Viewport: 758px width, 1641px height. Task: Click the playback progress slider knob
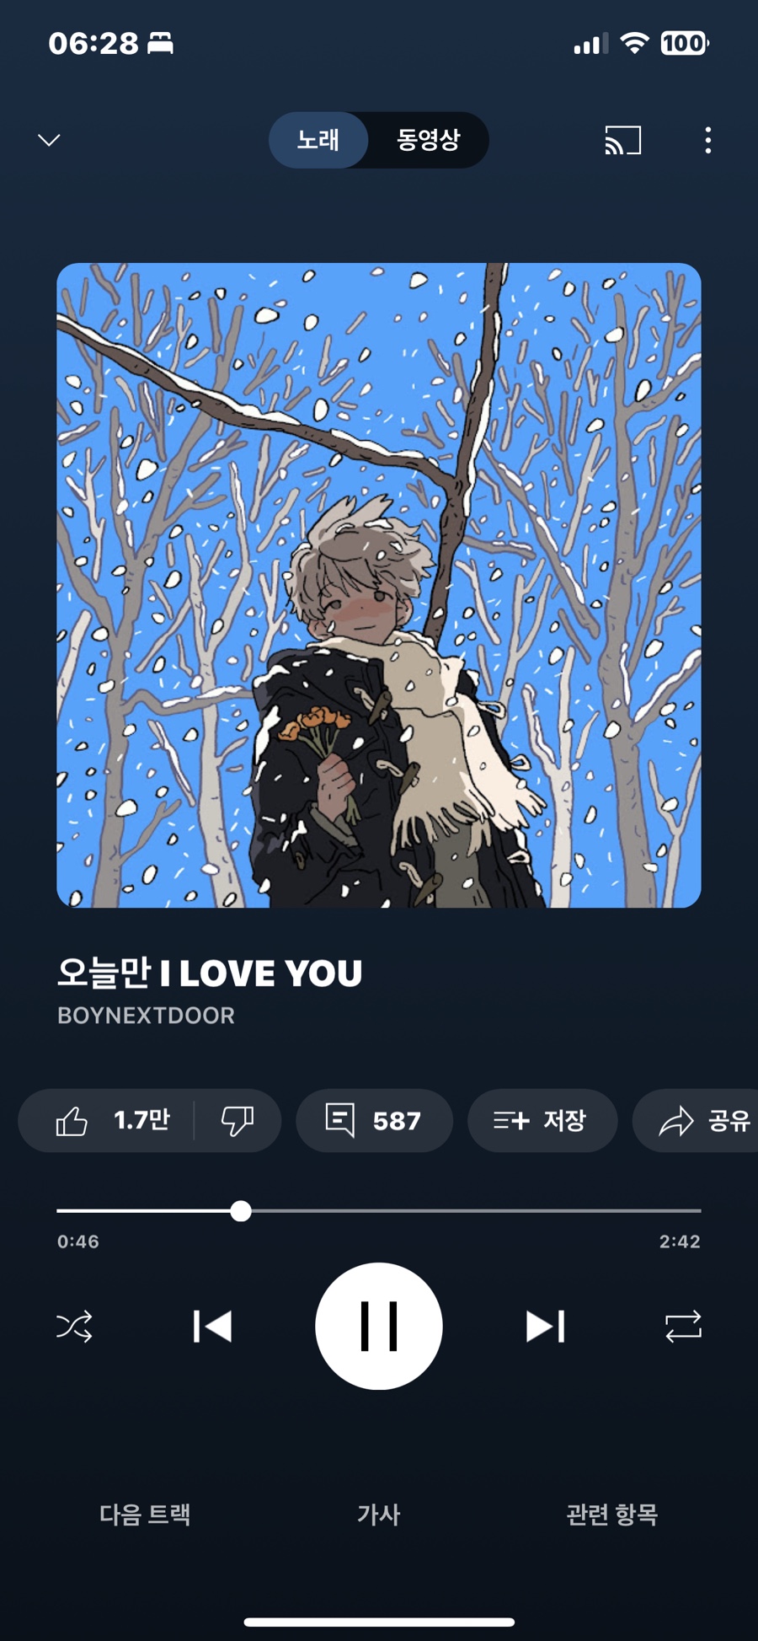pyautogui.click(x=241, y=1211)
